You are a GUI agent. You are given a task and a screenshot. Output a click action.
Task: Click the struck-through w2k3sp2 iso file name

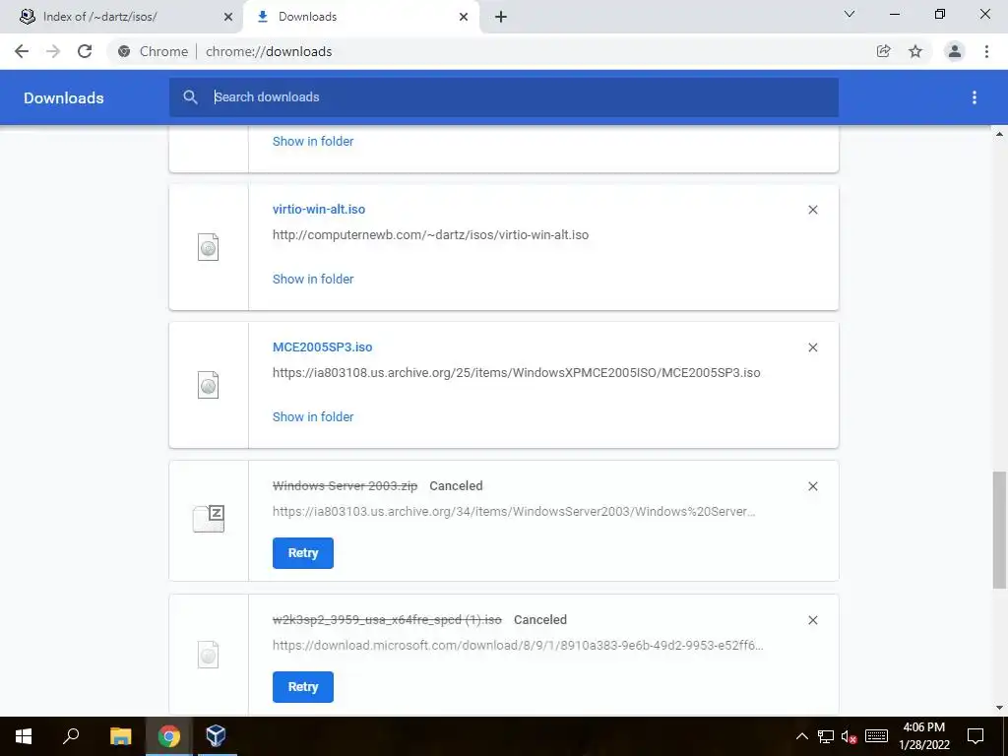click(387, 620)
